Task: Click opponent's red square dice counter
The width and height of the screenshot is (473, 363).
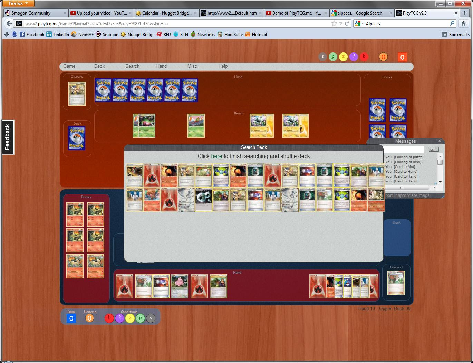Action: coord(402,57)
